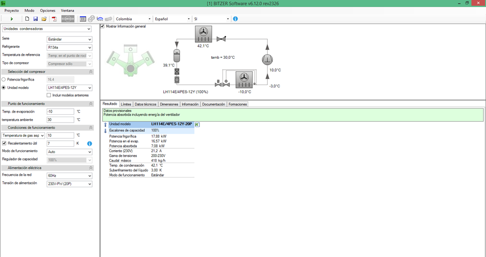
Task: Switch to the Límites tab
Action: [x=126, y=104]
